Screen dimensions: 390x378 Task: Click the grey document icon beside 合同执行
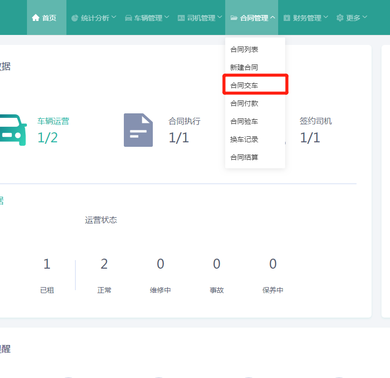pos(138,130)
